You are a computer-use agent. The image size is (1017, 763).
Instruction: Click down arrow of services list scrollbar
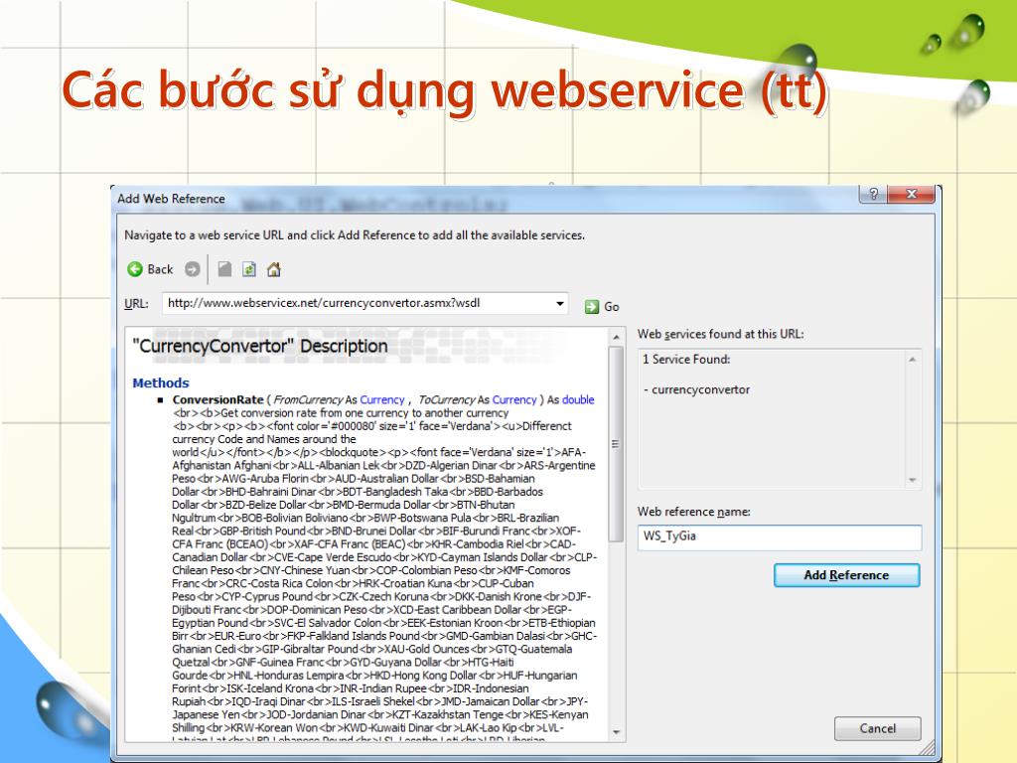tap(913, 480)
